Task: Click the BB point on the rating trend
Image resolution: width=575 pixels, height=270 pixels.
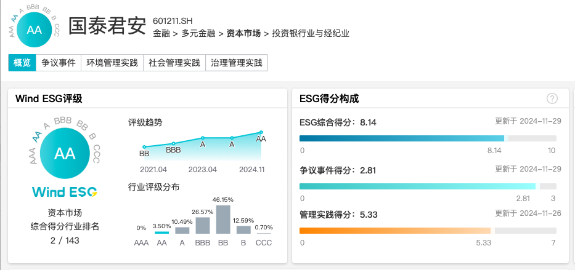Action: [x=144, y=147]
